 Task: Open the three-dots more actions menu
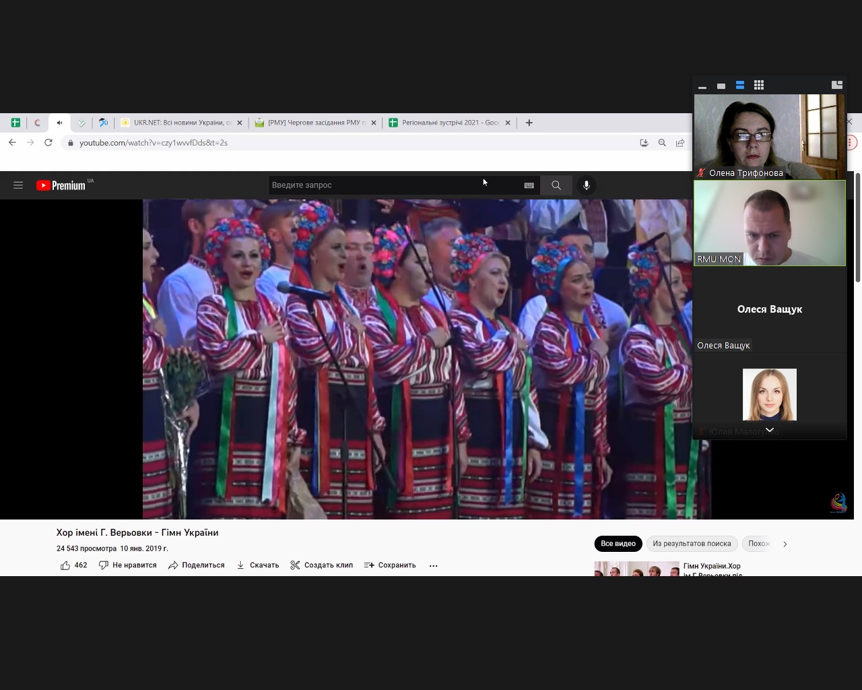[x=433, y=565]
